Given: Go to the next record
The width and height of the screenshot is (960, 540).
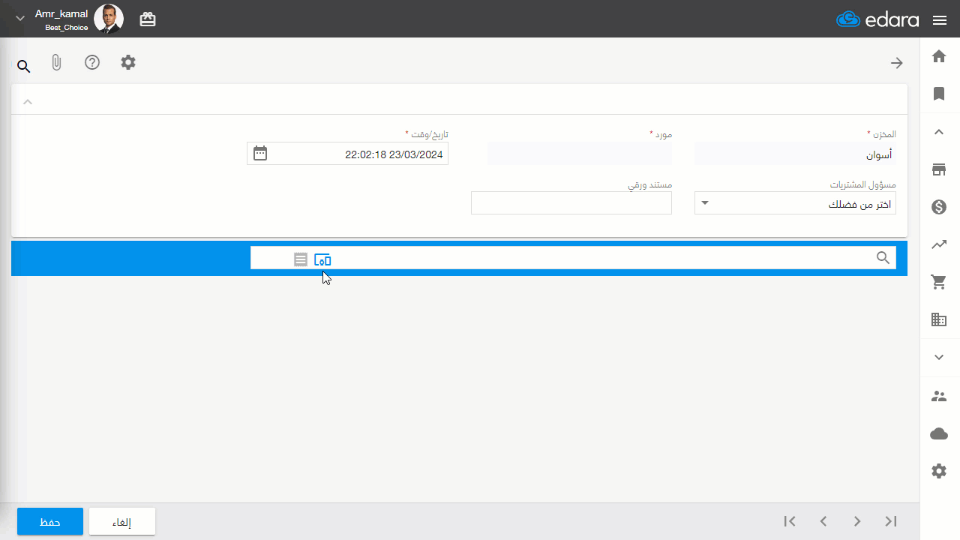Looking at the screenshot, I should coord(857,521).
